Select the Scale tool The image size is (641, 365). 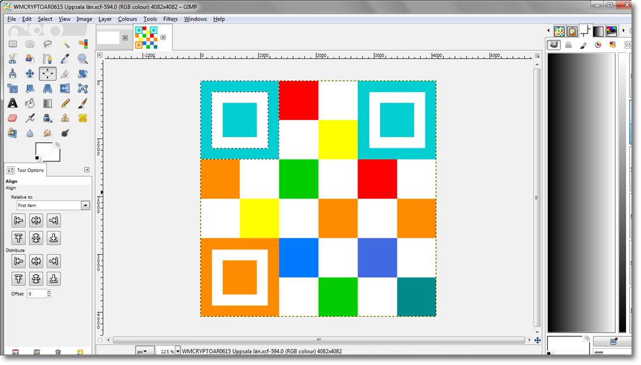click(x=12, y=88)
